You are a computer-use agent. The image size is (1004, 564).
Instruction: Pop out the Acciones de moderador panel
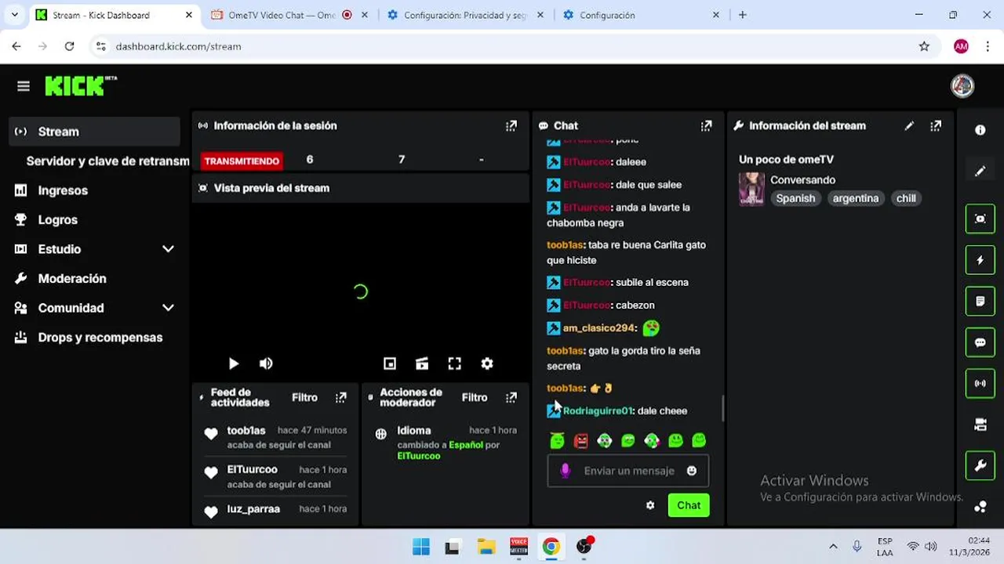coord(511,398)
